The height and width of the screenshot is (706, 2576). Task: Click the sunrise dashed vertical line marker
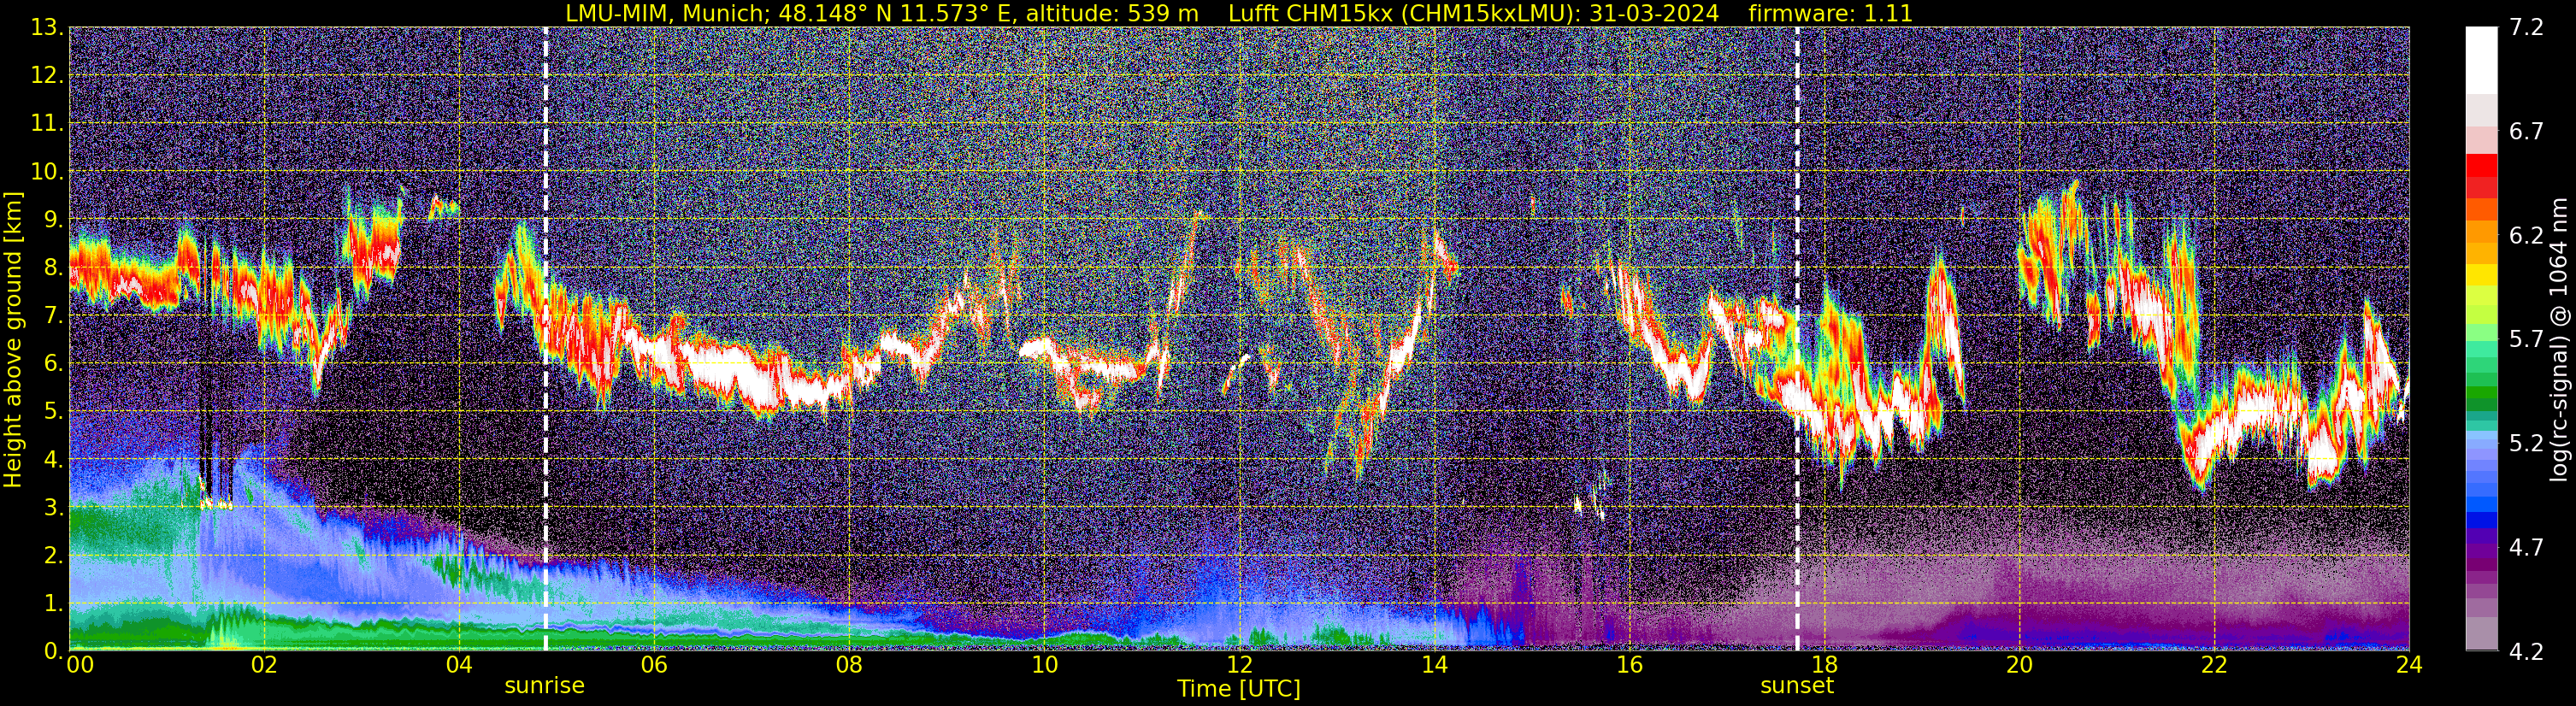[545, 339]
